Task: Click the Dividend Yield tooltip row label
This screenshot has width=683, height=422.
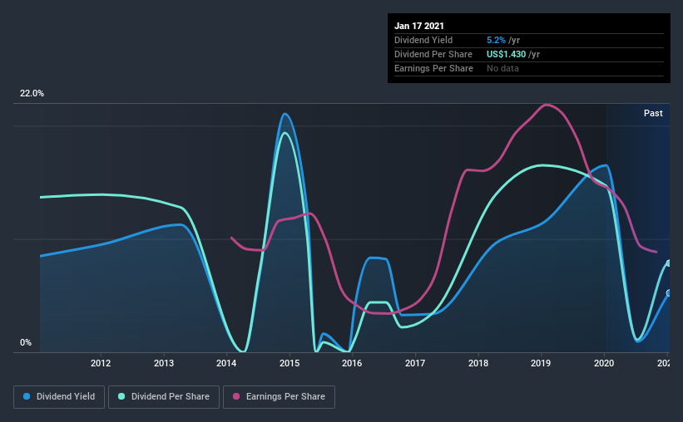Action: (423, 40)
